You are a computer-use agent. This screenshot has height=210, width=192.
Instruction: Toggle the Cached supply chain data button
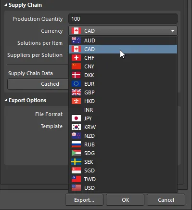38,84
